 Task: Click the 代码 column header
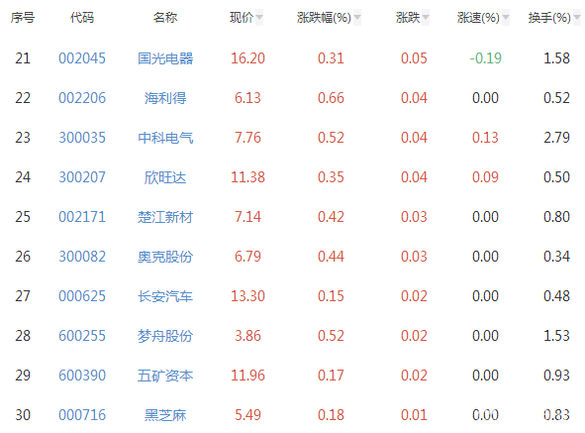tap(82, 18)
